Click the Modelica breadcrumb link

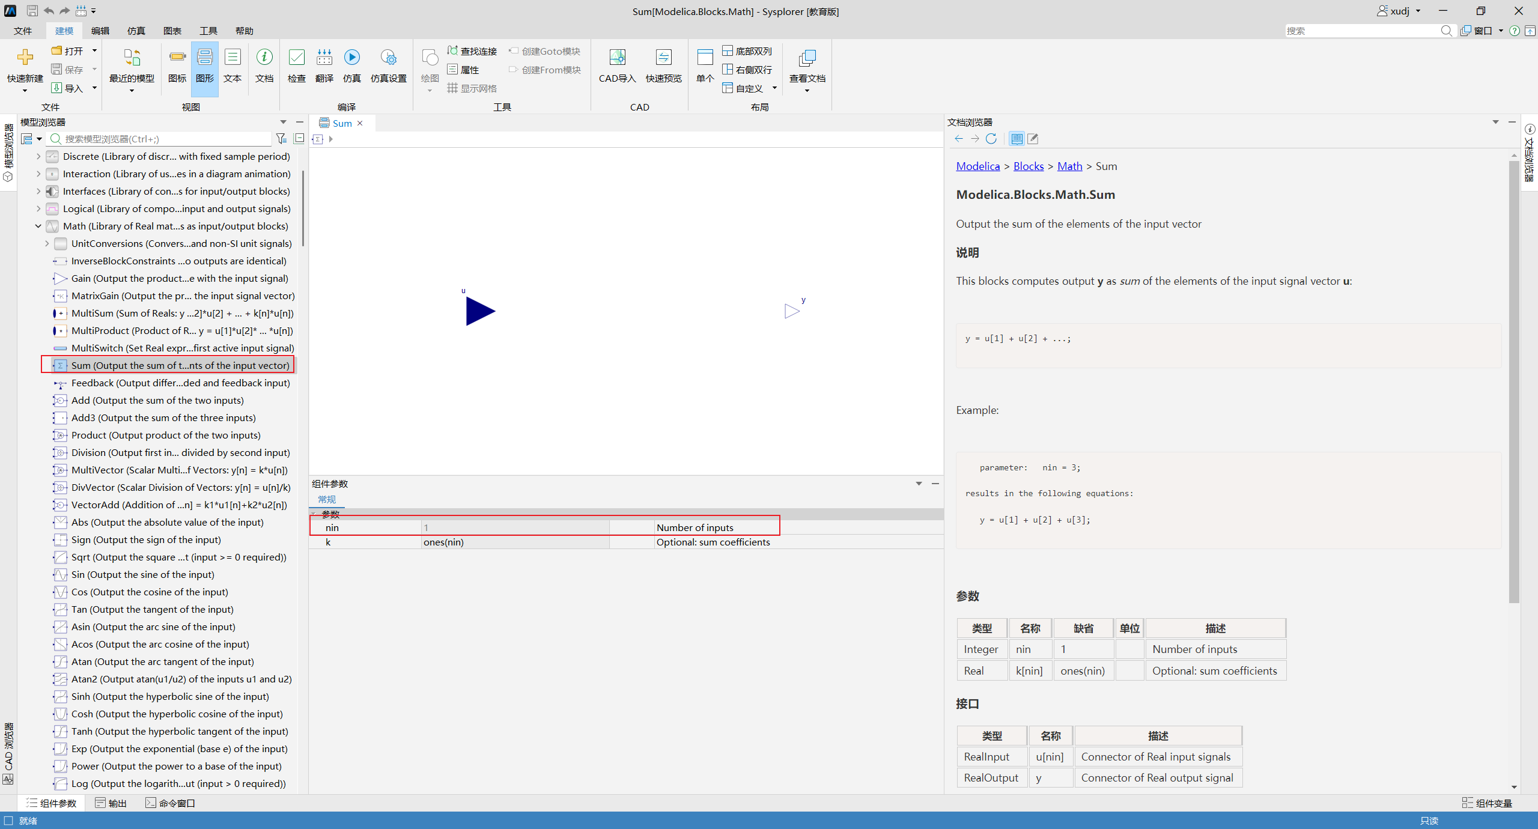[978, 166]
